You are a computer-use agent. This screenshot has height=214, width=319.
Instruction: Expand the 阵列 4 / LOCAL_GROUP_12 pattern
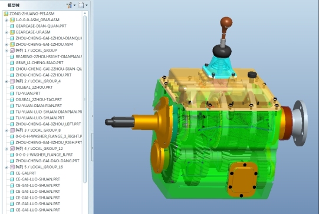pyautogui.click(x=6, y=149)
